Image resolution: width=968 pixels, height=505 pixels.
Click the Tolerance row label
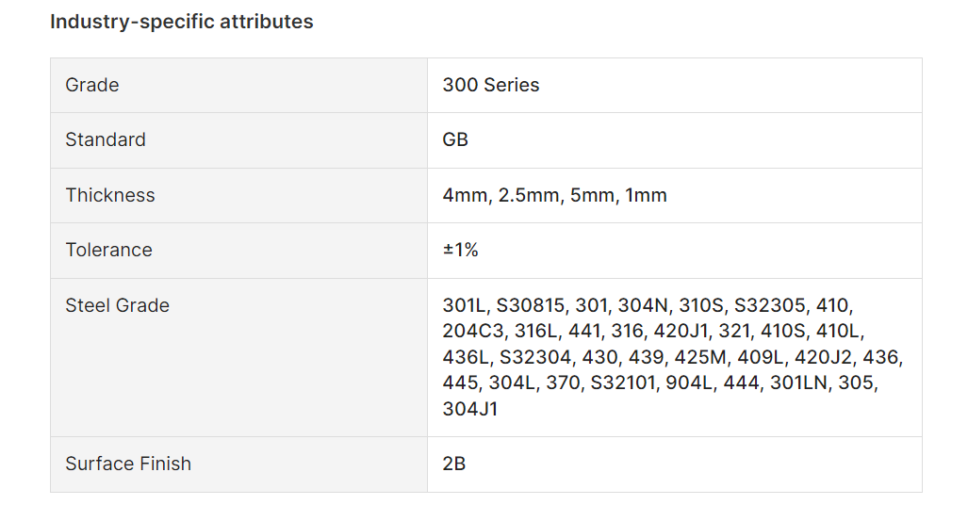tap(108, 250)
